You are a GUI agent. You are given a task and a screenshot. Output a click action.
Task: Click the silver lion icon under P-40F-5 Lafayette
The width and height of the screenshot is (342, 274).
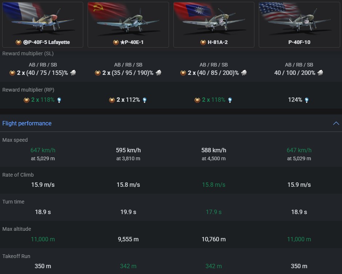[x=73, y=73]
